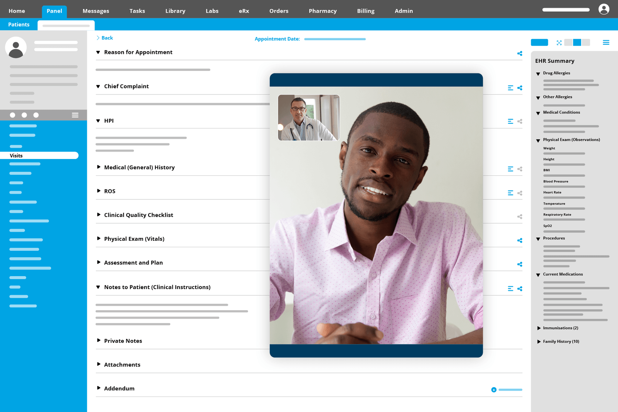This screenshot has width=618, height=412.
Task: Switch to the Labs tab
Action: [x=212, y=11]
